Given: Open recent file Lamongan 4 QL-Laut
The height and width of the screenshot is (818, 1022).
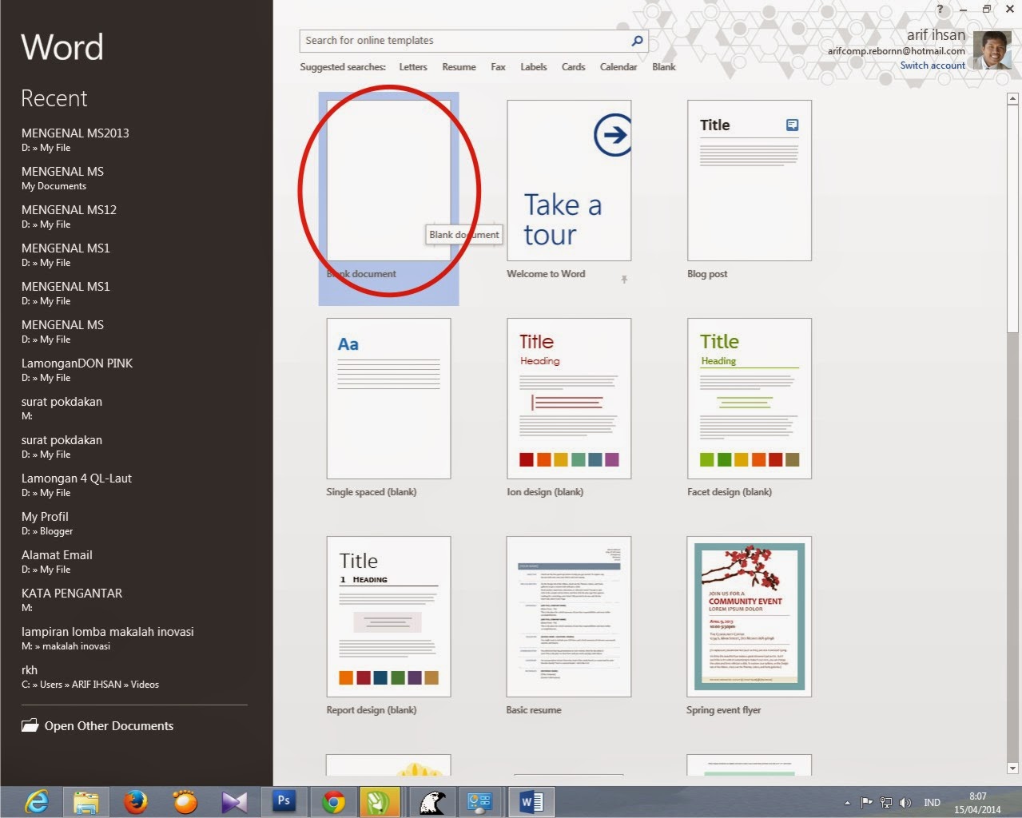Looking at the screenshot, I should pyautogui.click(x=77, y=485).
